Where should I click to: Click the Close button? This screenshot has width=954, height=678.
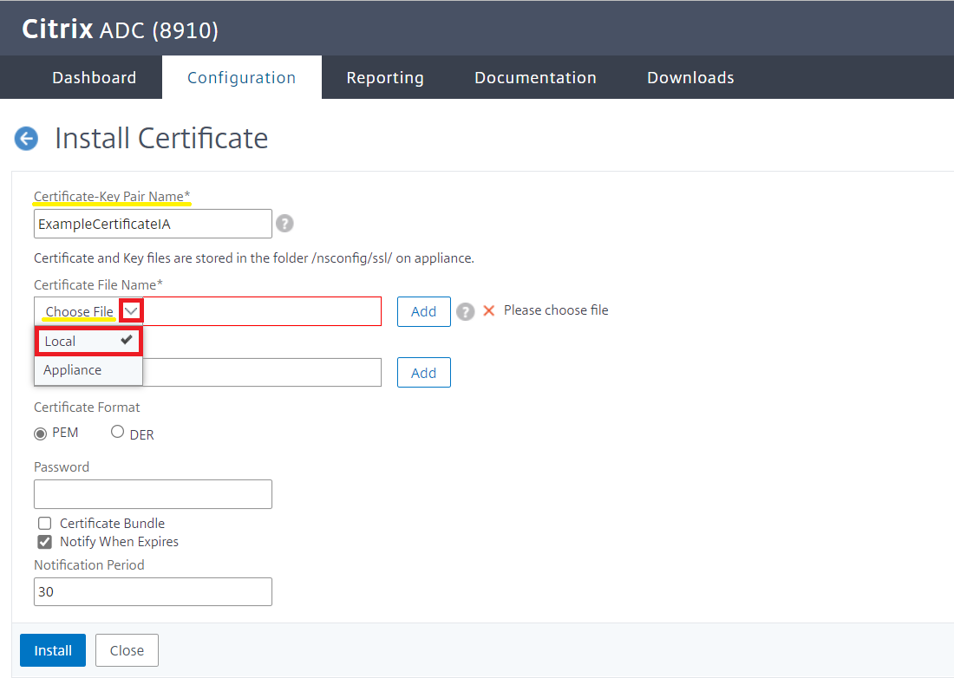pos(127,650)
